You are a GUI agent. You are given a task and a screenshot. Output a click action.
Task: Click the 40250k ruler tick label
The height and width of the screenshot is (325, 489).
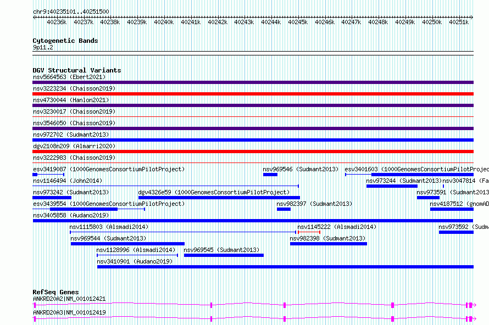click(x=432, y=22)
